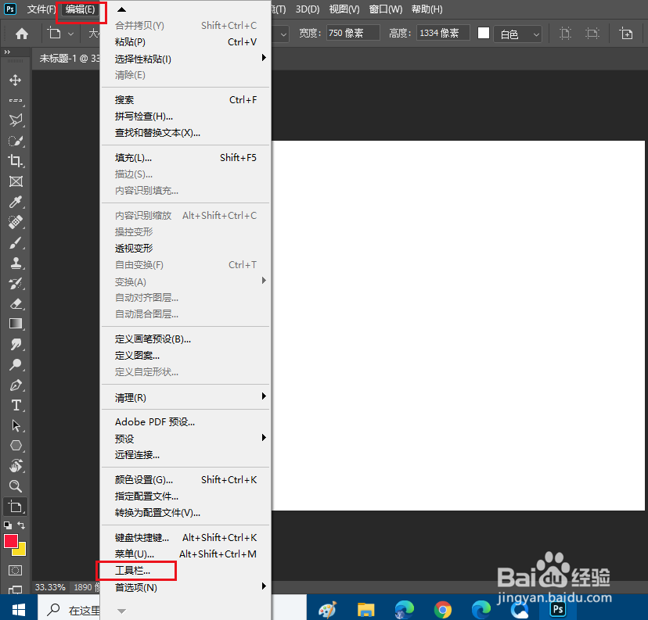
Task: Click the 33.33% zoom level field
Action: point(50,587)
